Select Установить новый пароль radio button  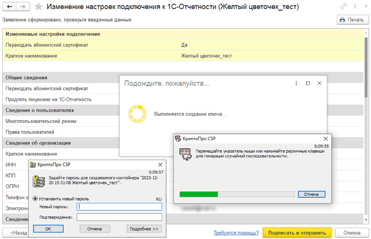35,198
